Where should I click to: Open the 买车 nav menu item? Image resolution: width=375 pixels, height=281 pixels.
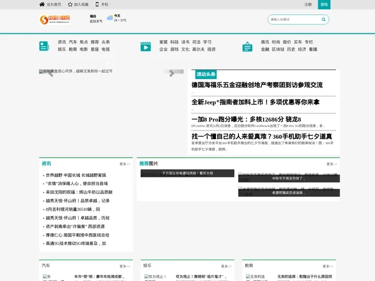[298, 42]
